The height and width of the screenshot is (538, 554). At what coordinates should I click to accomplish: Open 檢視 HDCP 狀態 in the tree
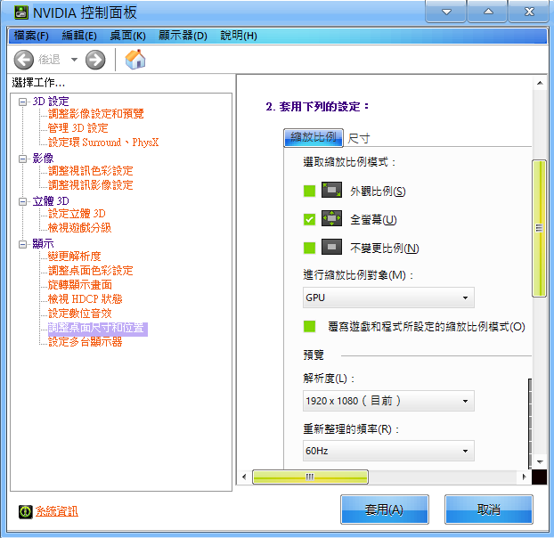pos(86,299)
